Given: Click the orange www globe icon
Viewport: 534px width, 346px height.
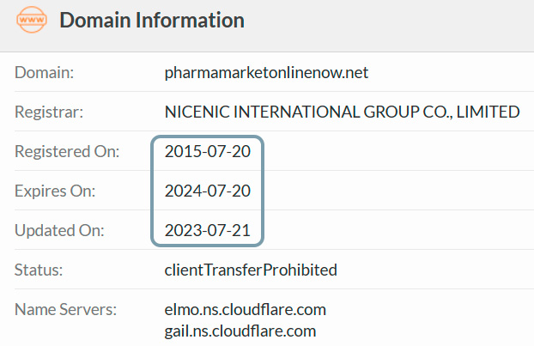Looking at the screenshot, I should tap(32, 20).
